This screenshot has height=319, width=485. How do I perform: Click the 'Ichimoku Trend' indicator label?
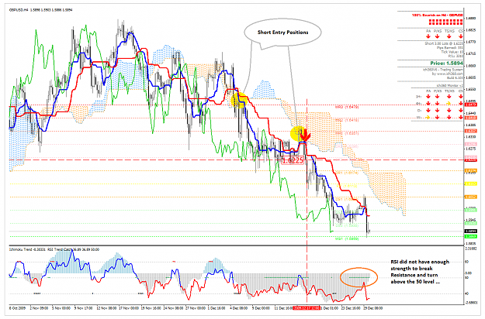tap(20, 249)
